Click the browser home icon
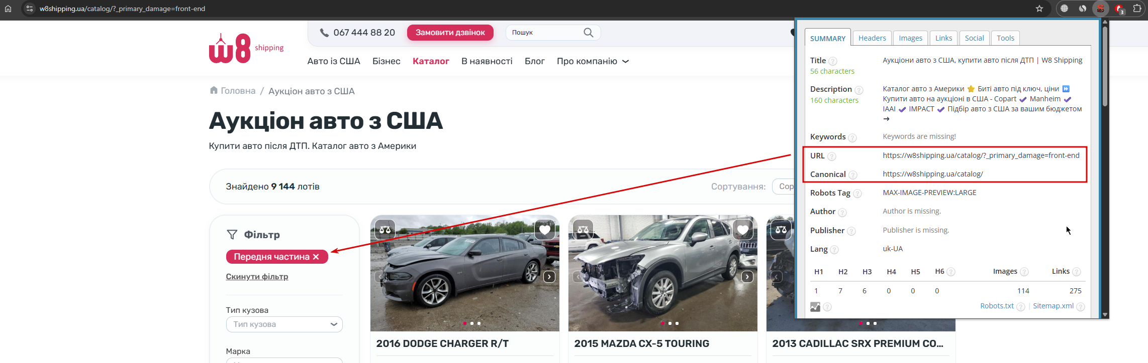This screenshot has width=1148, height=363. 8,9
